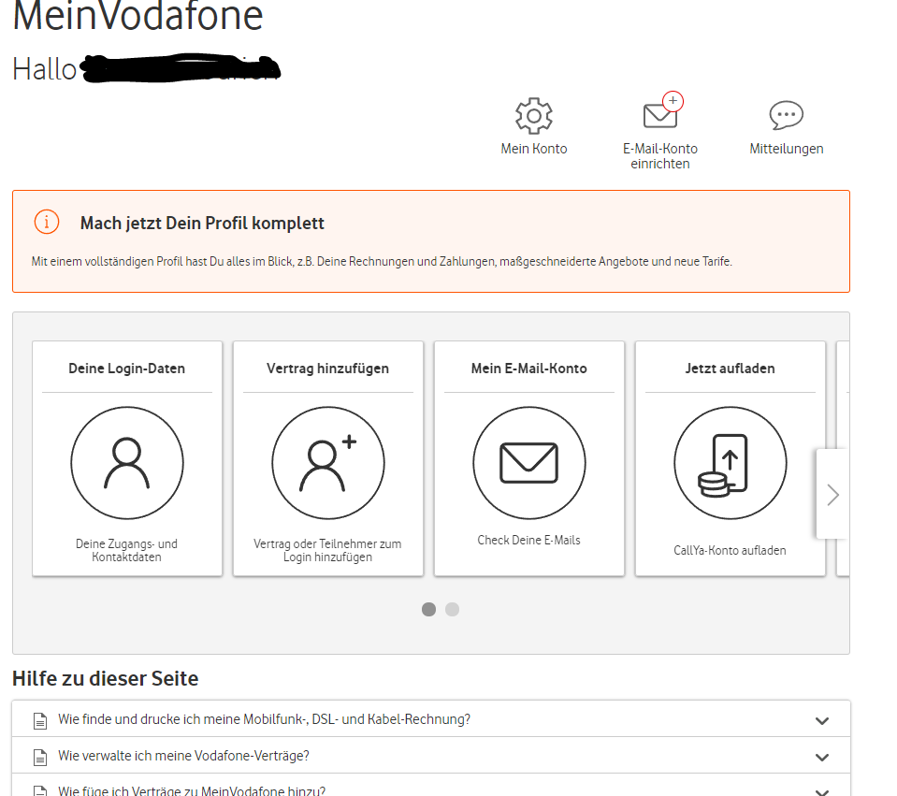The width and height of the screenshot is (897, 796).
Task: Click the add-person icon in Vertrag hinzufügen card
Action: (328, 463)
